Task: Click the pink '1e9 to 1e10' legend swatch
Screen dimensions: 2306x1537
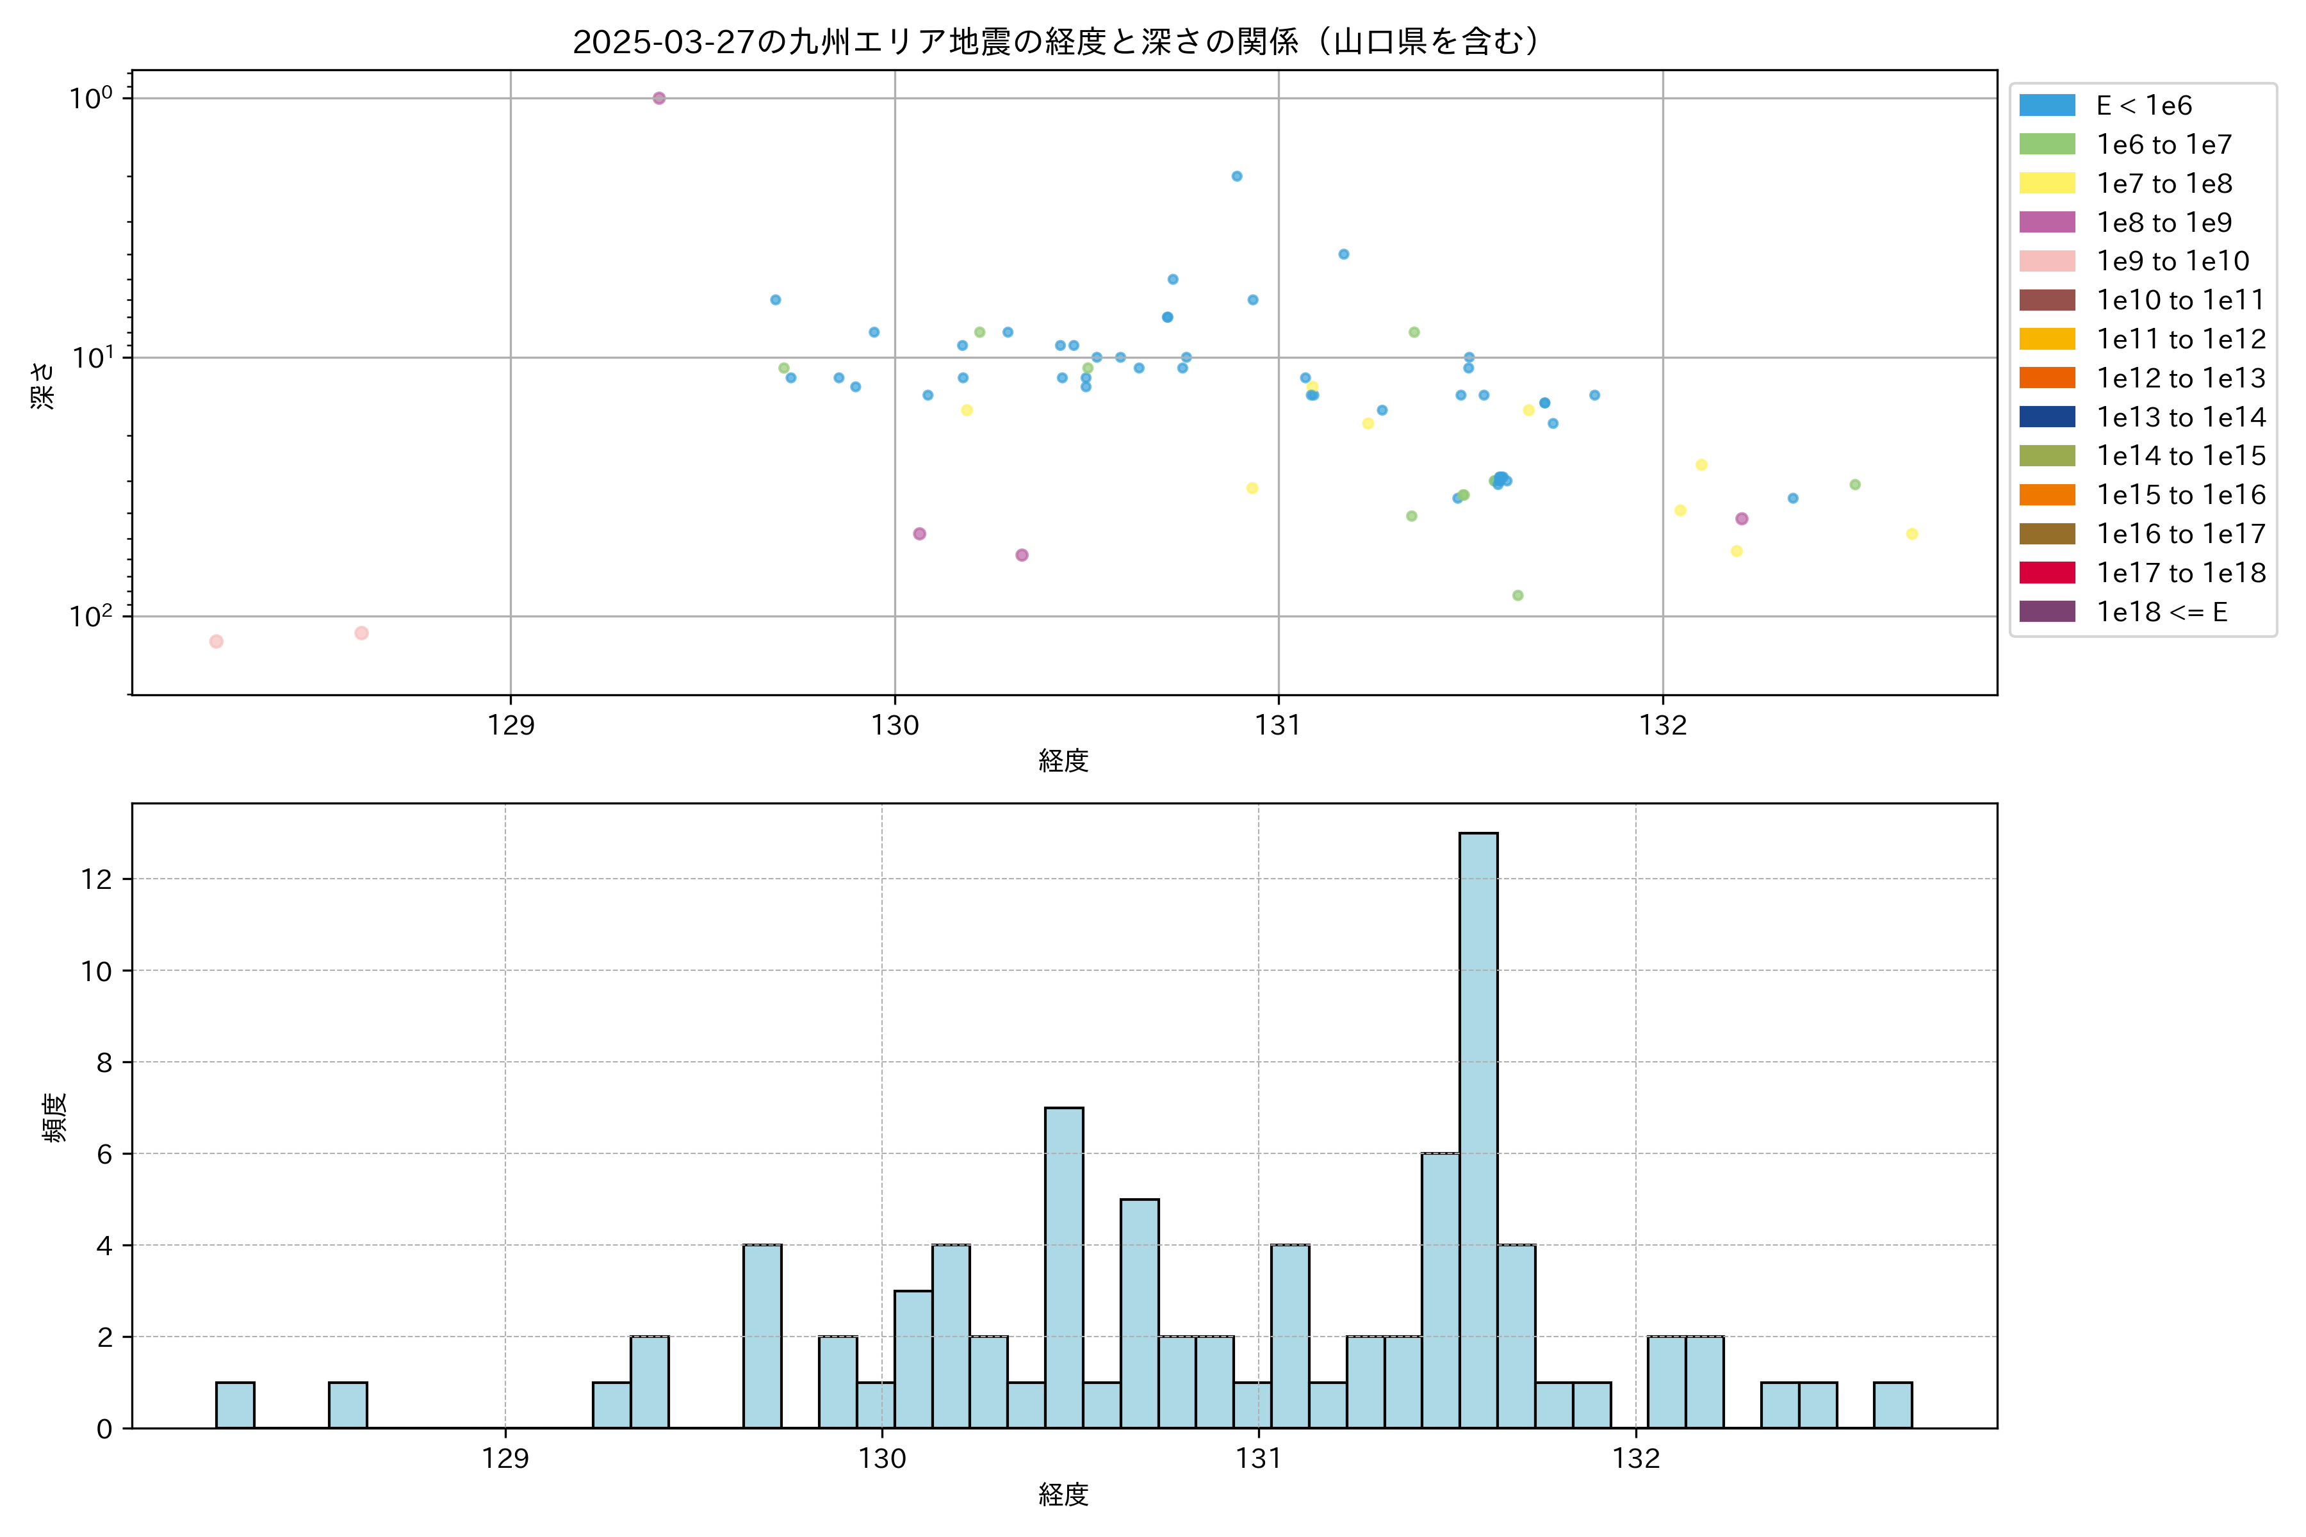Action: pos(2046,261)
